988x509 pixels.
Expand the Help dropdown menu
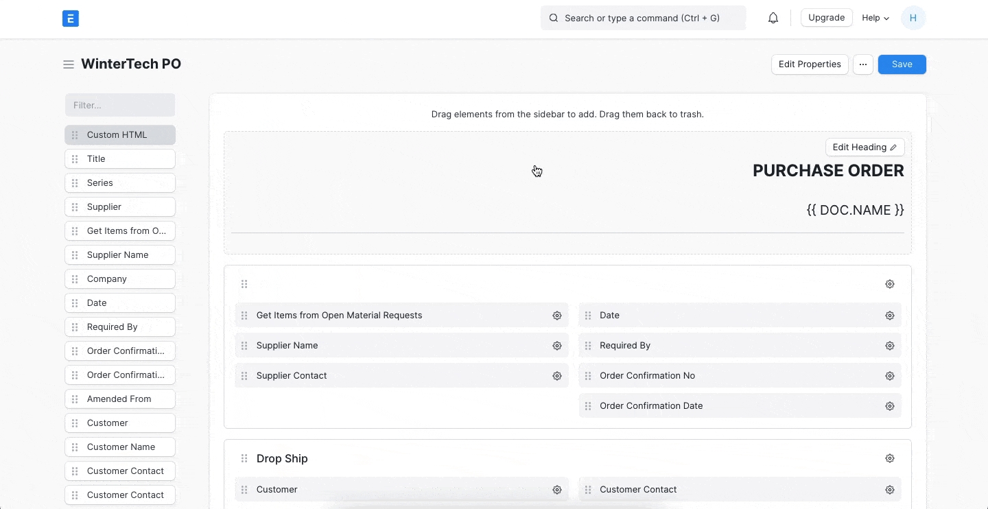875,19
